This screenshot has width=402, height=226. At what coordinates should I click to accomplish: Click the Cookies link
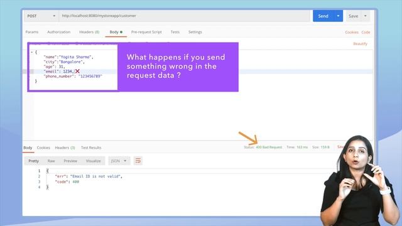(x=352, y=32)
